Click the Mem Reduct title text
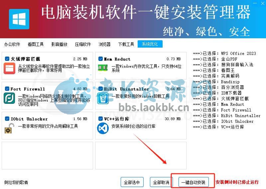Screen dimensions: 266x189 (117, 59)
